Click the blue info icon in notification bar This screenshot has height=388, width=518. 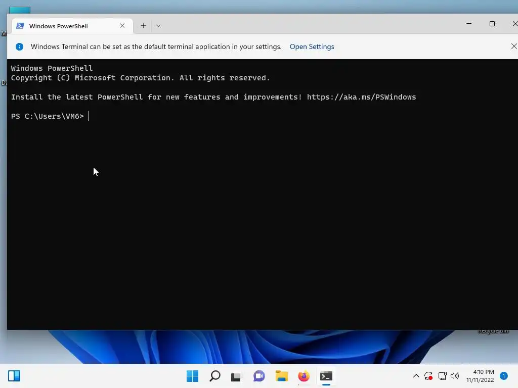pos(20,46)
